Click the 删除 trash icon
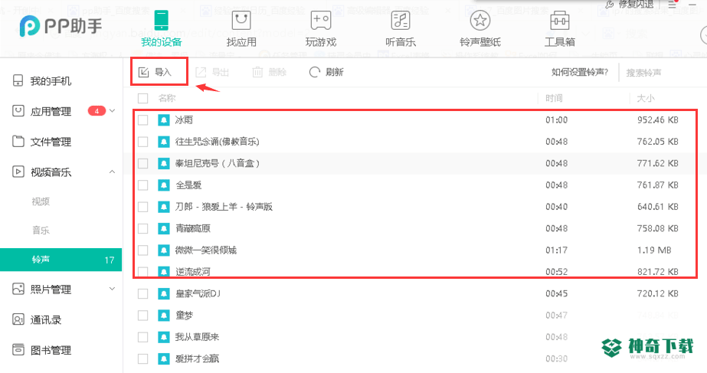The height and width of the screenshot is (373, 707). 257,72
